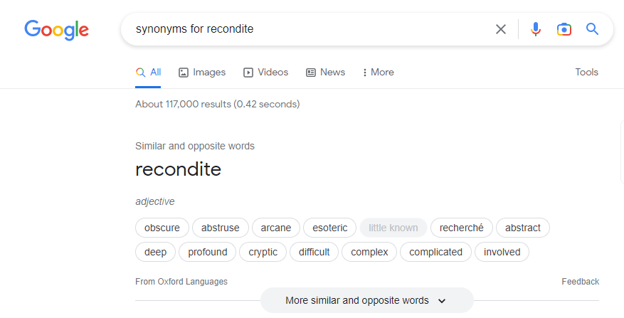The image size is (624, 318).
Task: Click the 'arcane' word chip
Action: pyautogui.click(x=276, y=228)
